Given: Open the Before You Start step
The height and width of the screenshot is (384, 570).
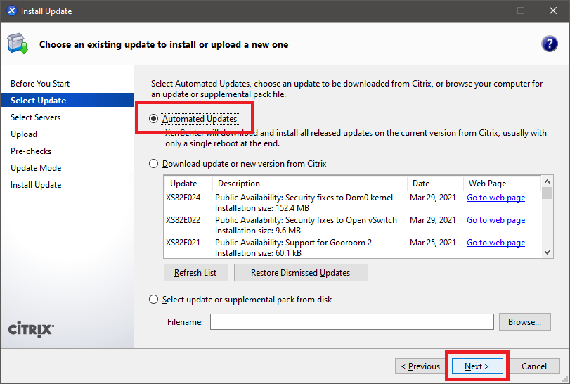Looking at the screenshot, I should click(40, 84).
